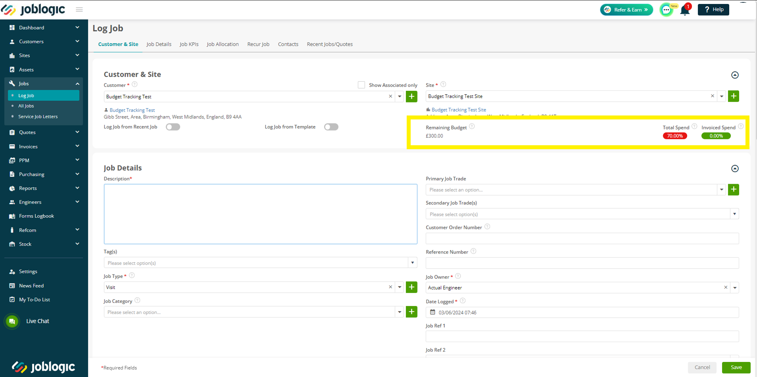Viewport: 757px width, 377px height.
Task: Clear the selected Customer value
Action: (390, 96)
